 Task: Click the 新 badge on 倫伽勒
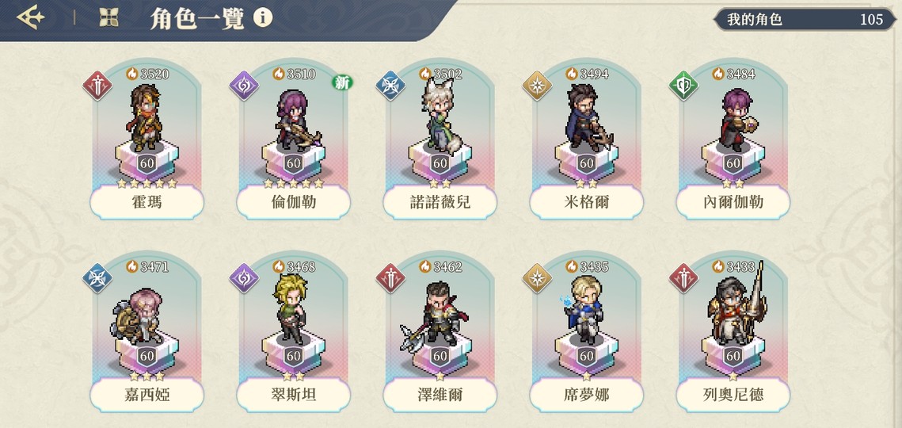342,82
